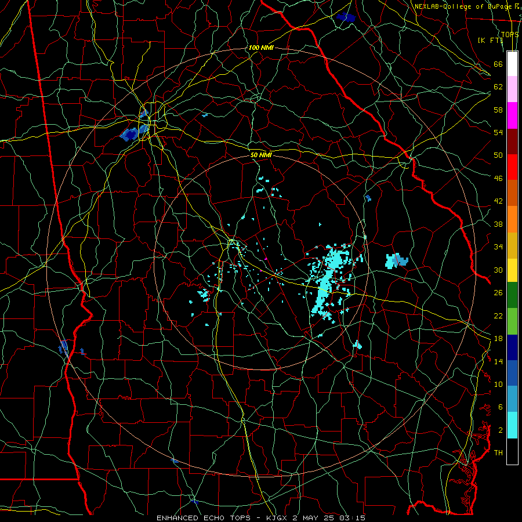Click the legend value '38'
522x522 pixels.
(x=498, y=224)
